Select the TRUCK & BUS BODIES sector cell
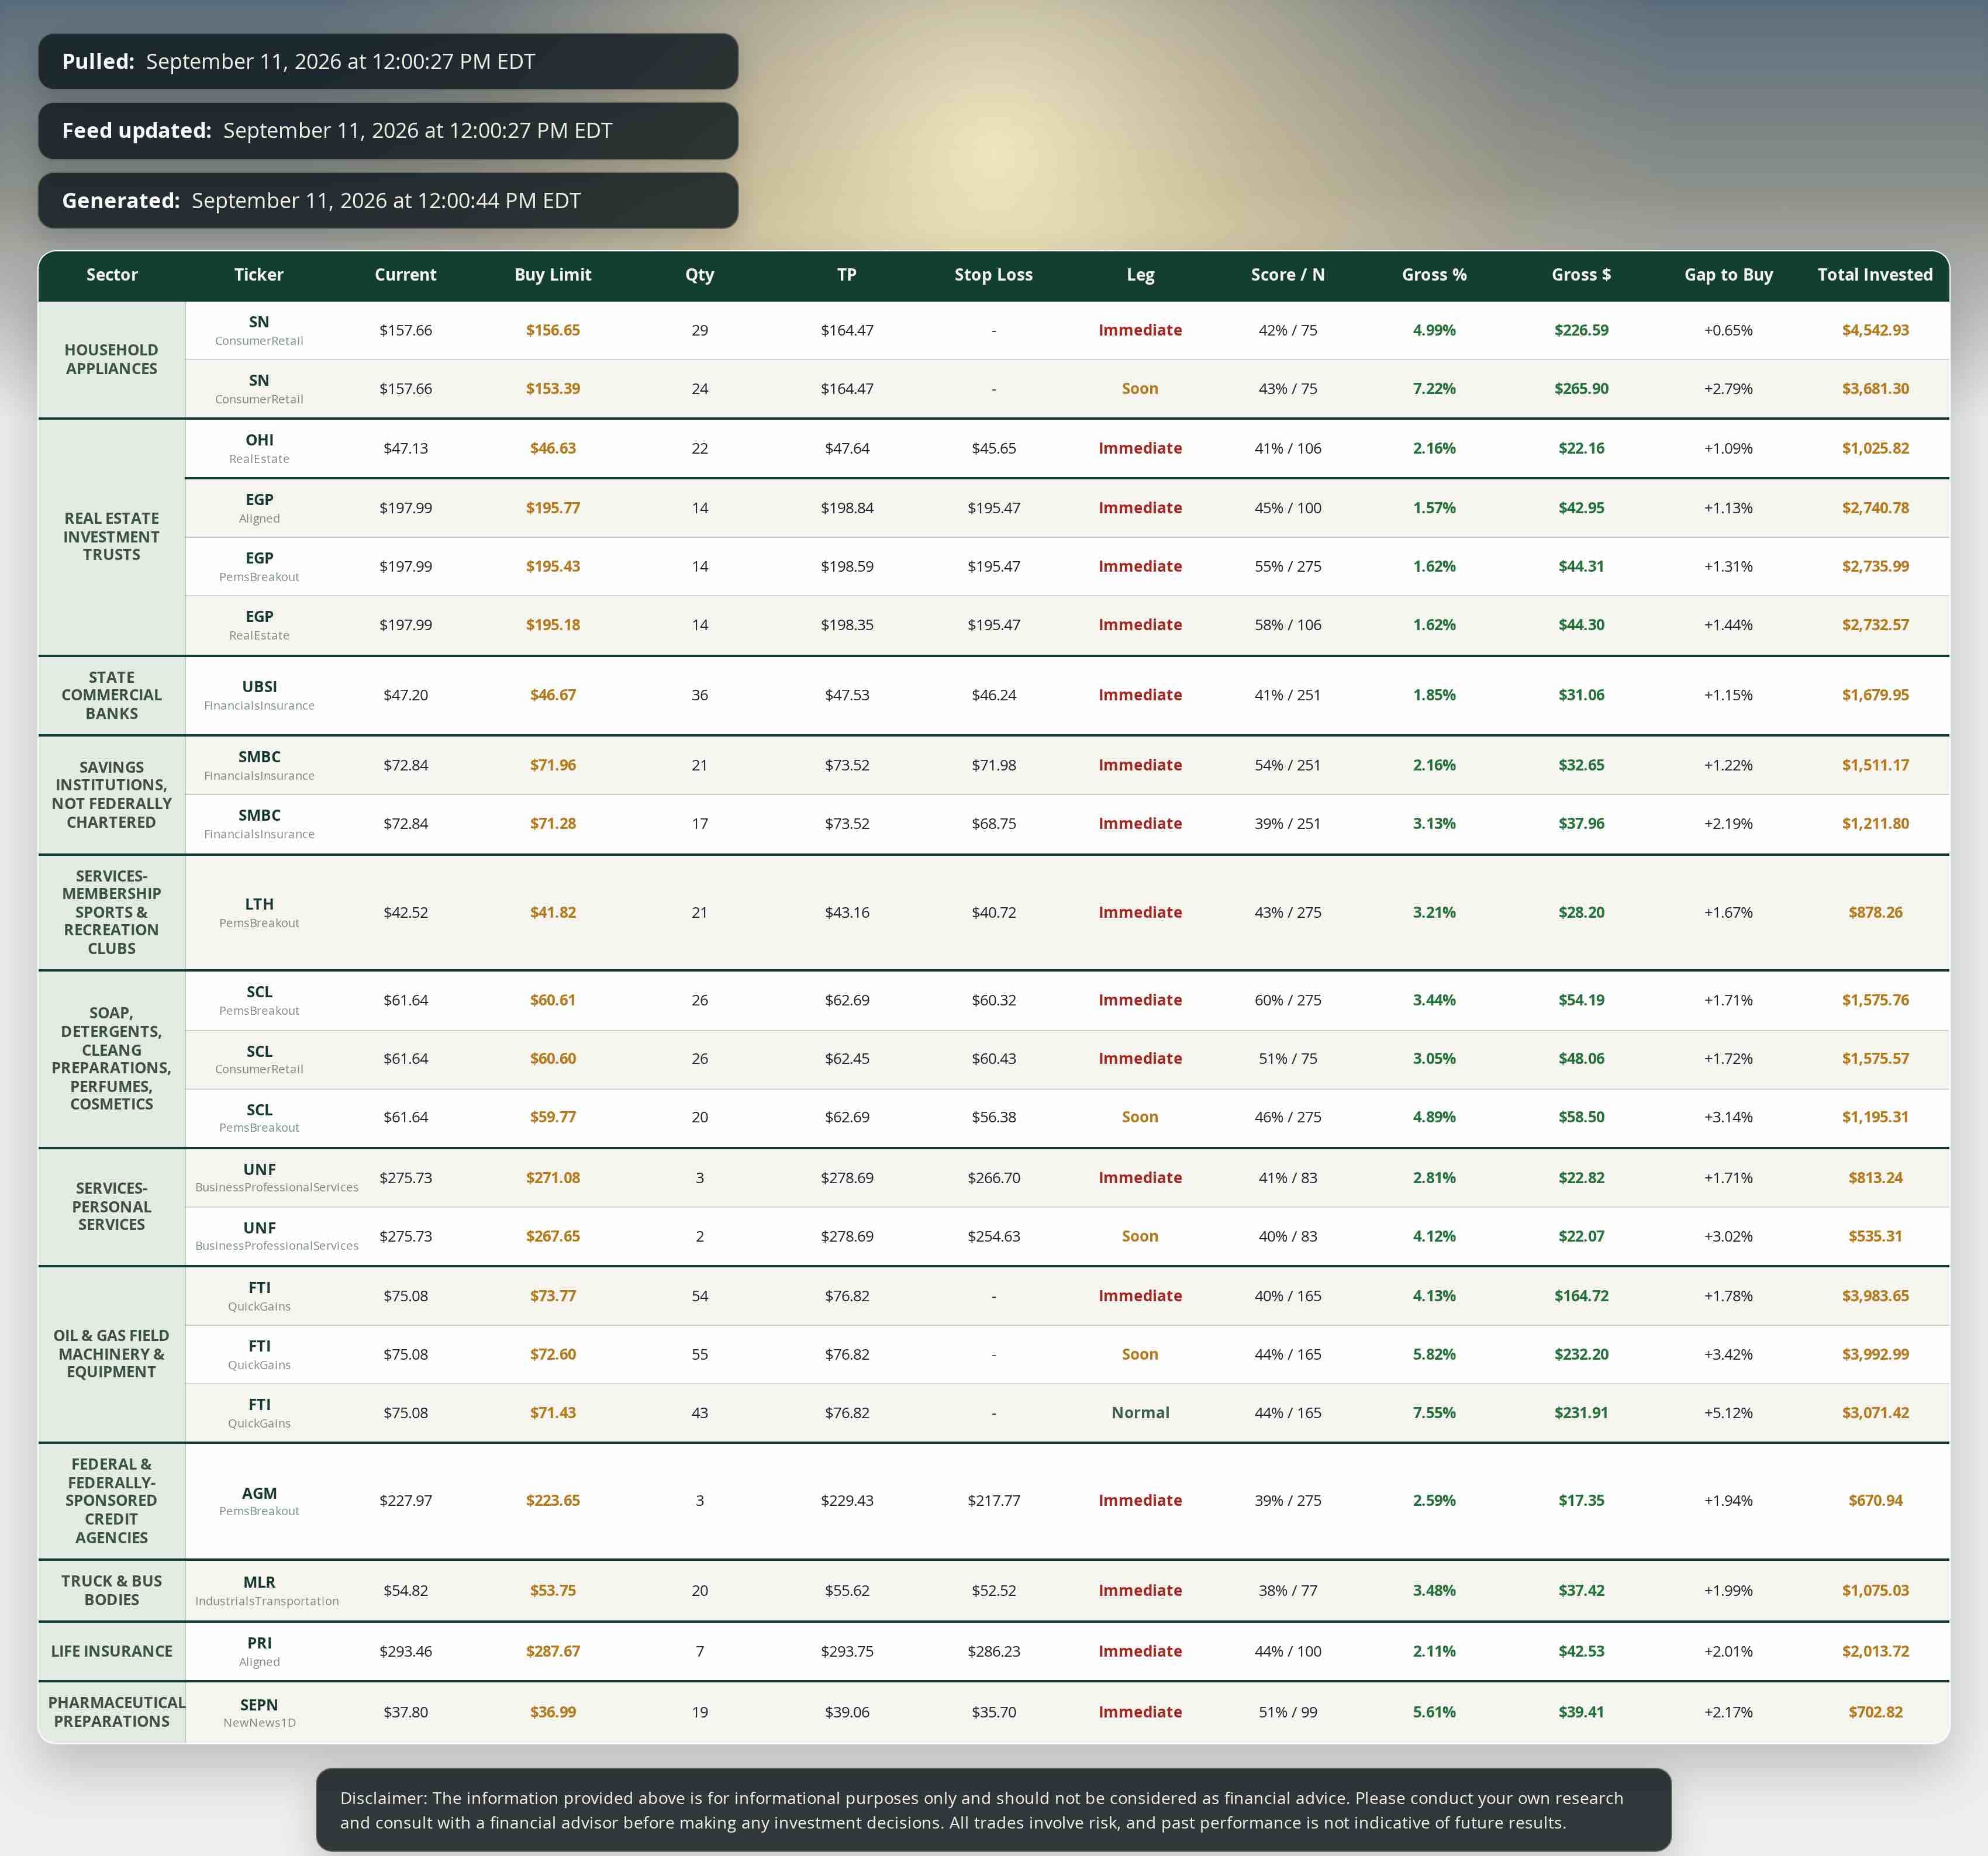Viewport: 1988px width, 1856px height. (x=111, y=1590)
